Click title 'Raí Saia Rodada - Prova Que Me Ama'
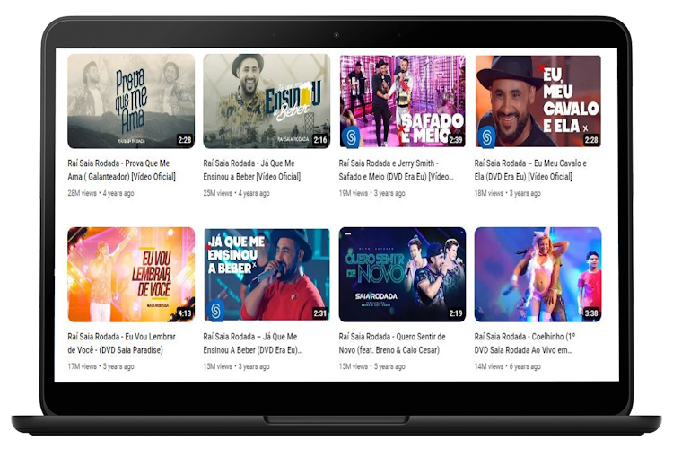Viewport: 673px width, 449px height. point(121,170)
